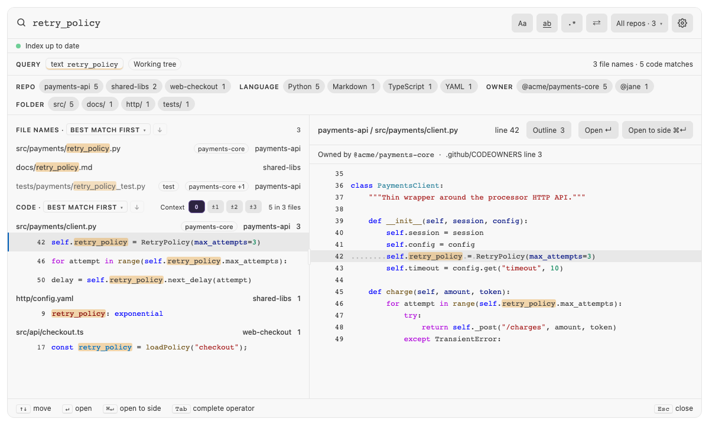This screenshot has width=709, height=425.
Task: Click the Esc close hint
Action: point(674,408)
